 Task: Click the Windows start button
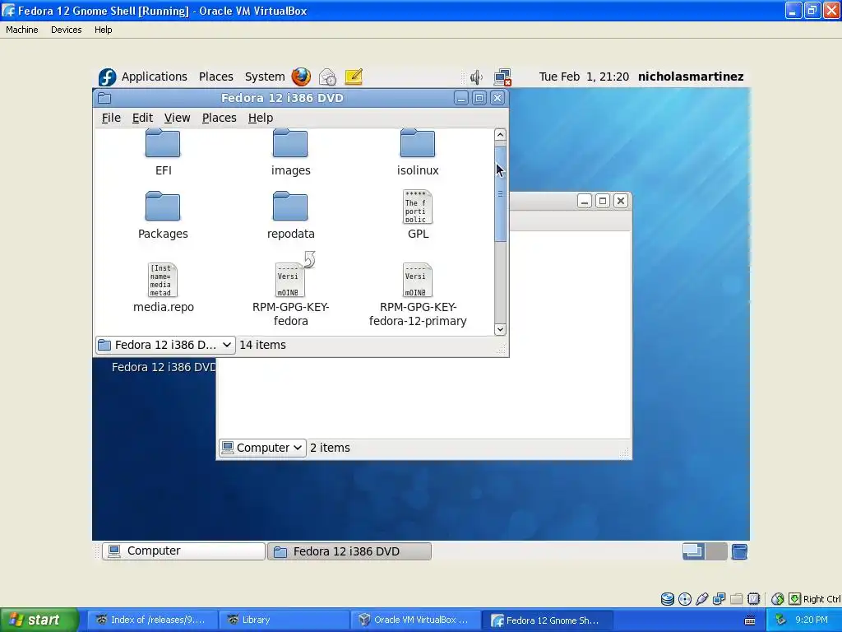click(39, 620)
